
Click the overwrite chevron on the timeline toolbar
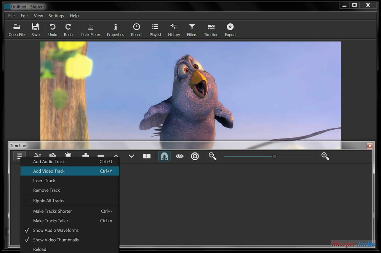[x=131, y=156]
